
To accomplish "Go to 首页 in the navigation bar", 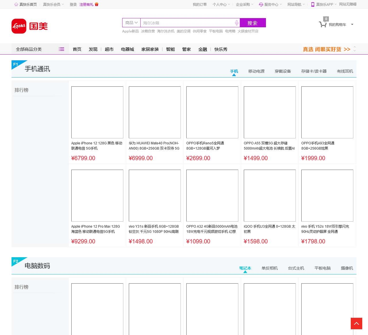I will (77, 49).
